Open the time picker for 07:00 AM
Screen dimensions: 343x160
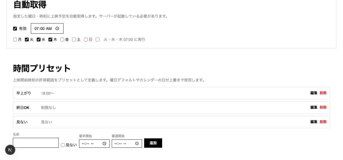tap(57, 28)
